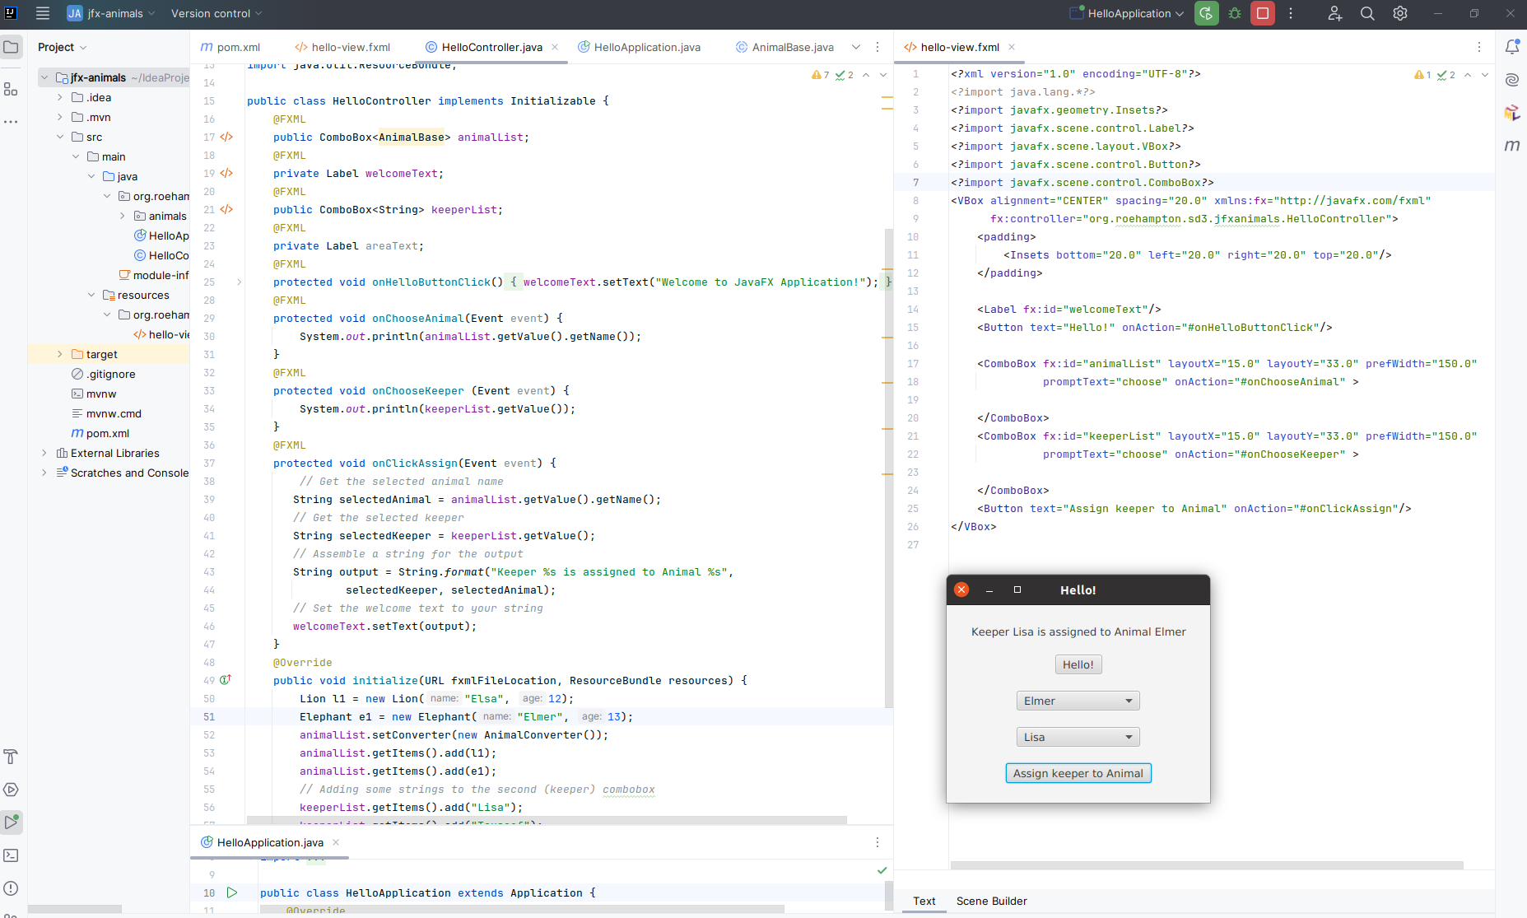The width and height of the screenshot is (1527, 918).
Task: Go to next highlighted error in FXML editor
Action: tap(1485, 75)
